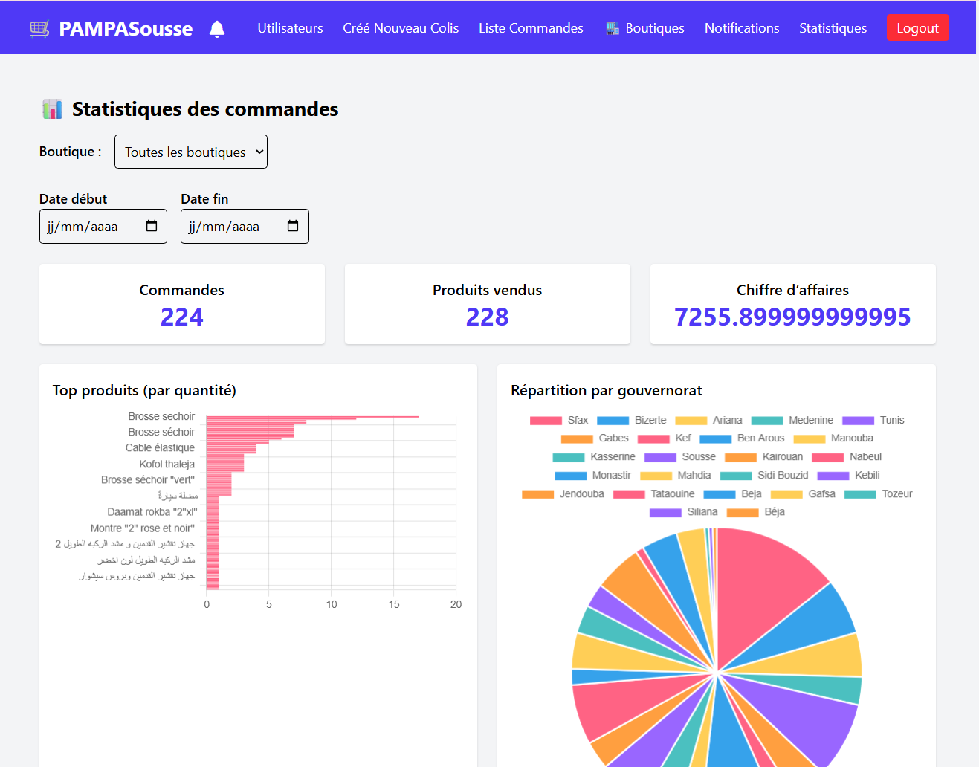Focus the Date début input field
The width and height of the screenshot is (979, 767).
(x=103, y=226)
